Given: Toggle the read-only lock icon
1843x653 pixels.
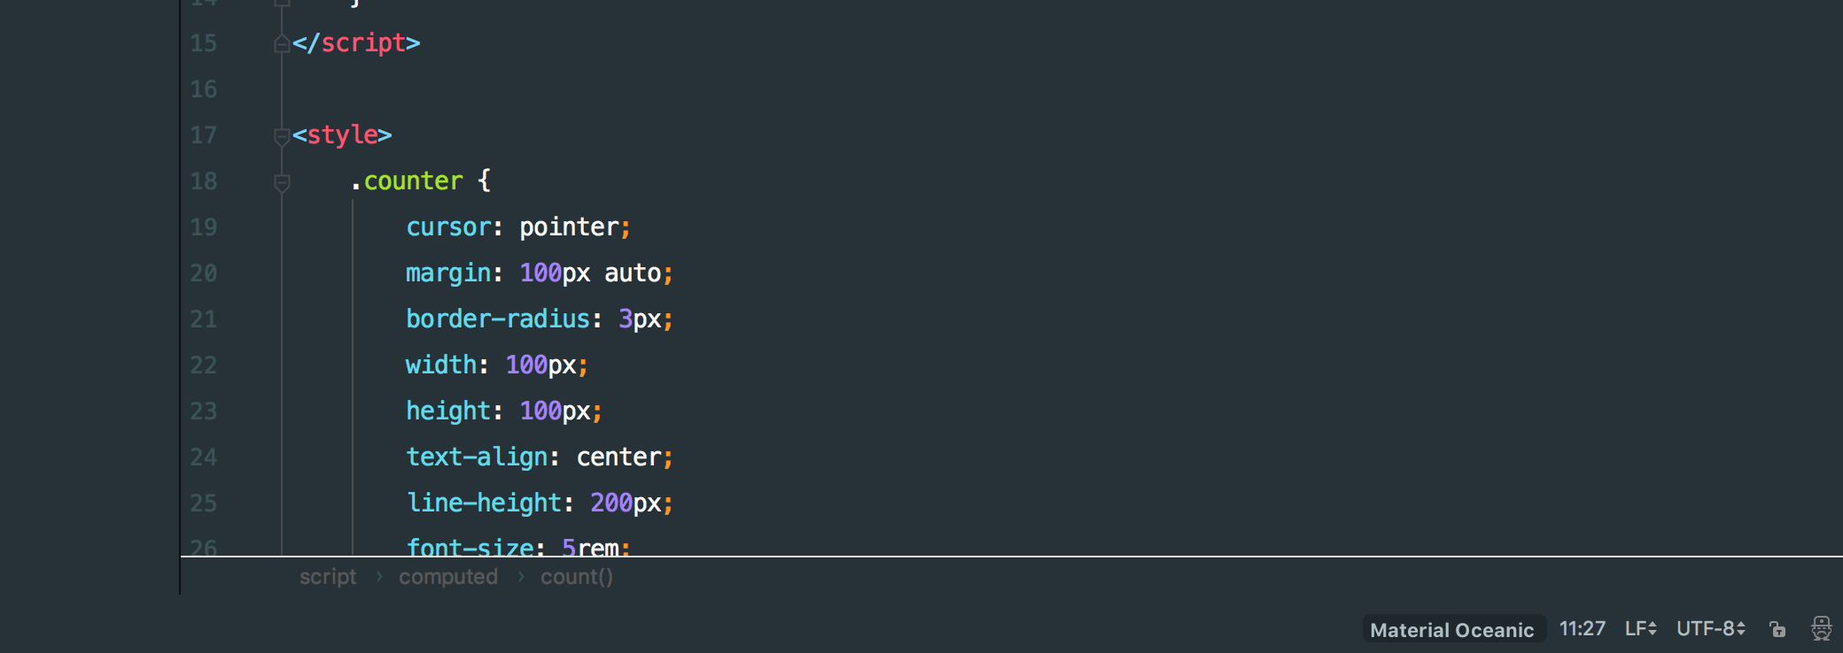Looking at the screenshot, I should tap(1777, 629).
